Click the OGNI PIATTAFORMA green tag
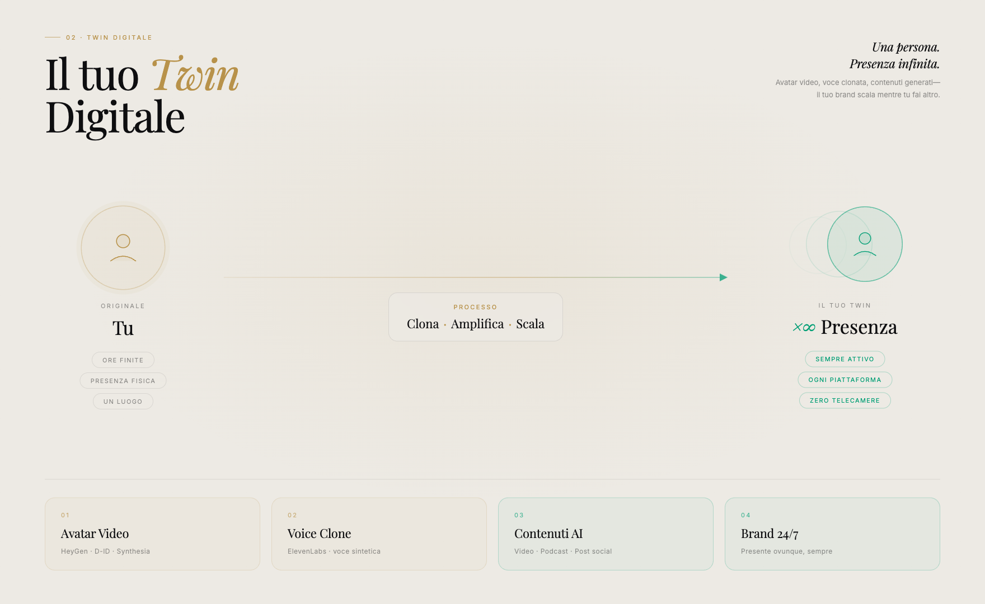 [845, 380]
